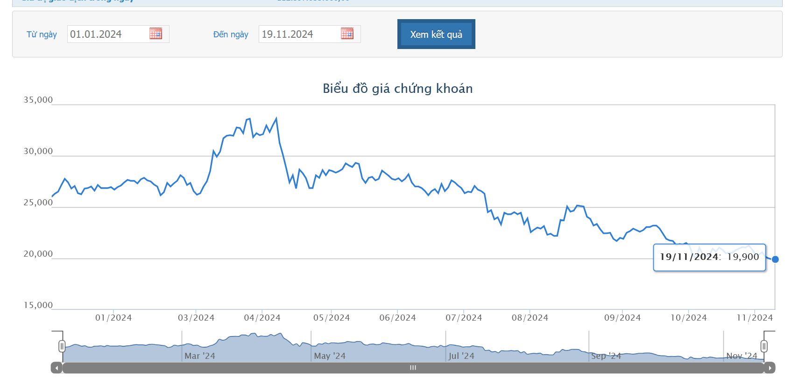
Task: Click the 03/2024 x-axis label
Action: click(x=196, y=318)
